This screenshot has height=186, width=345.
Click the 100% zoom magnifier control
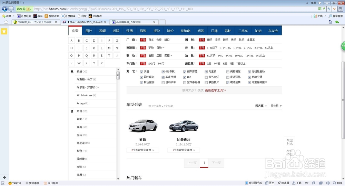coord(338,183)
